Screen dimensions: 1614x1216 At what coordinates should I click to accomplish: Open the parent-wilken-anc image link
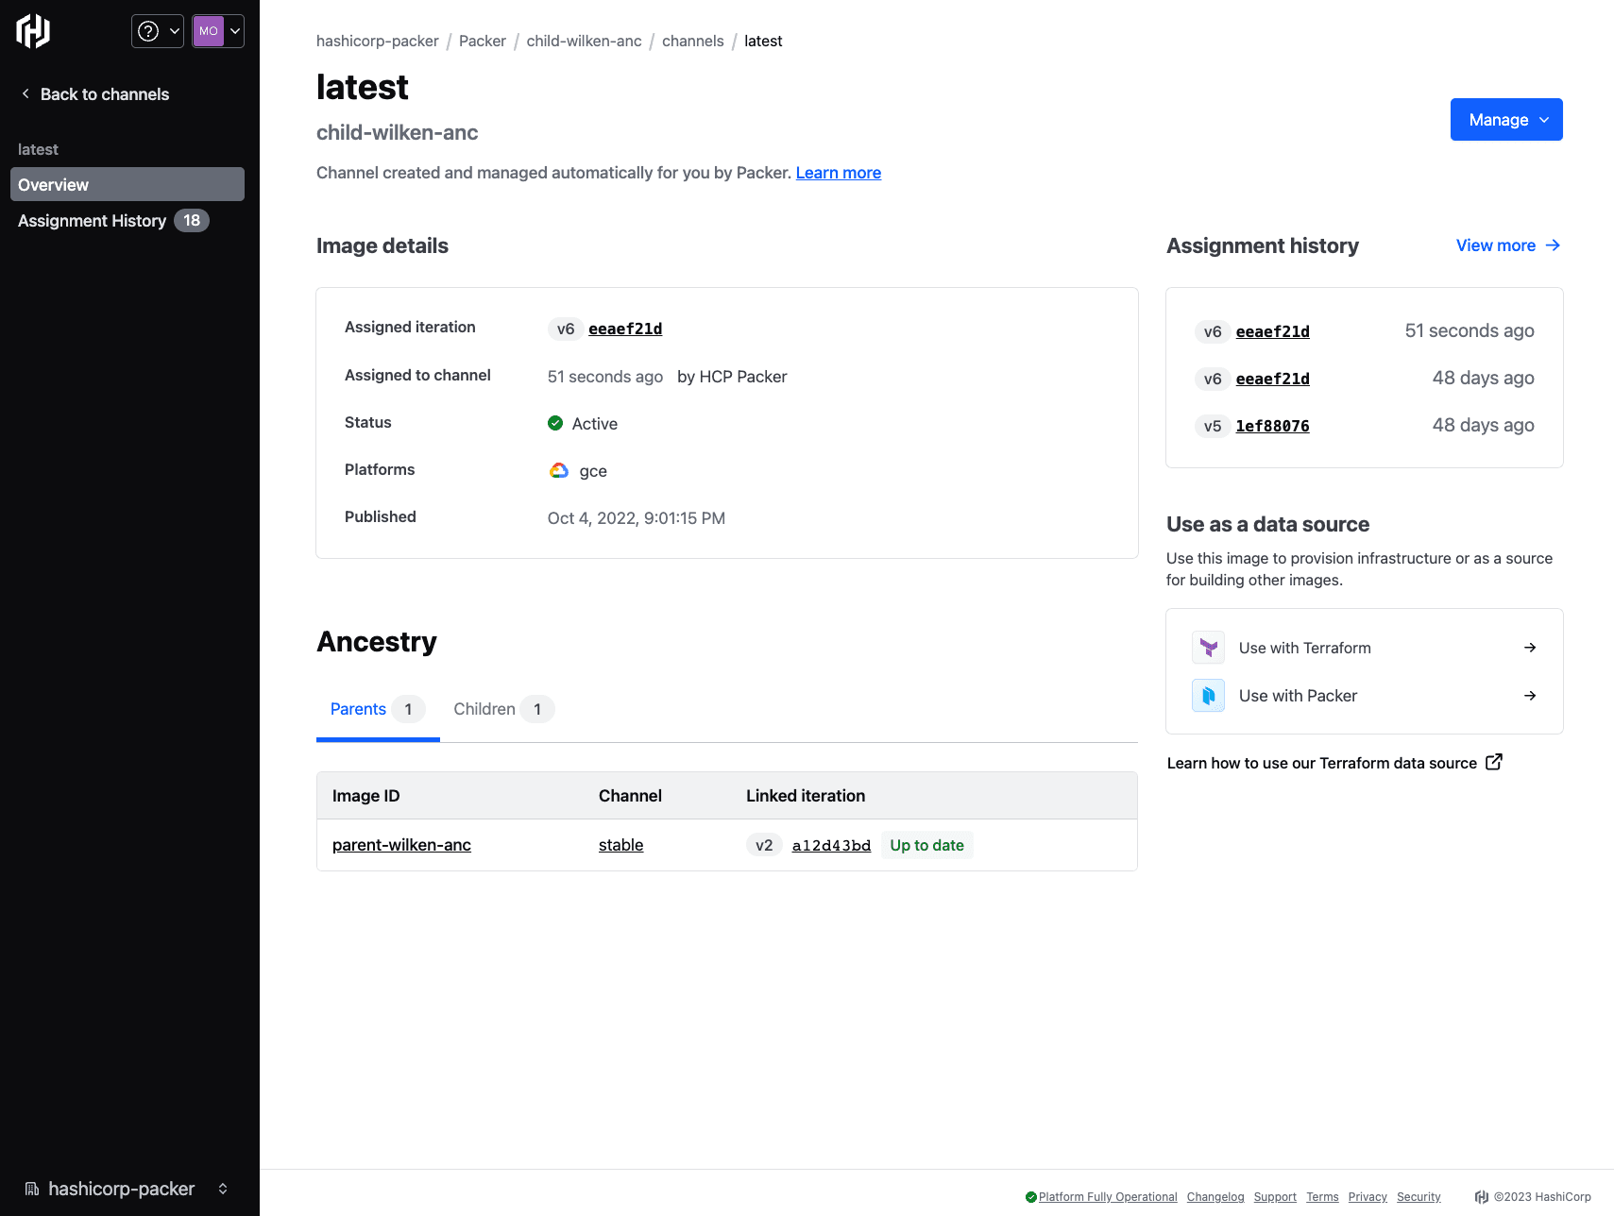(x=401, y=845)
